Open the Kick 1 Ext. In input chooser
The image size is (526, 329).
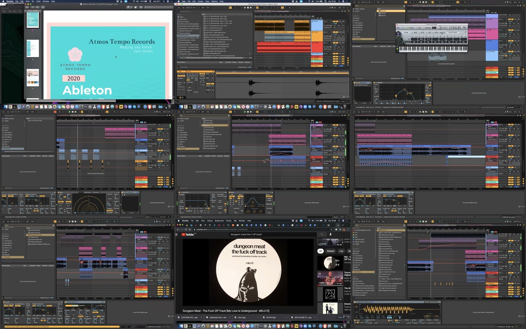tap(327, 21)
